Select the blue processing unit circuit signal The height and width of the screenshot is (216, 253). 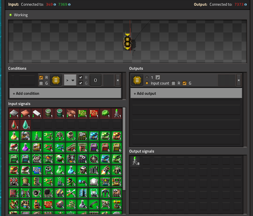[x=37, y=170]
